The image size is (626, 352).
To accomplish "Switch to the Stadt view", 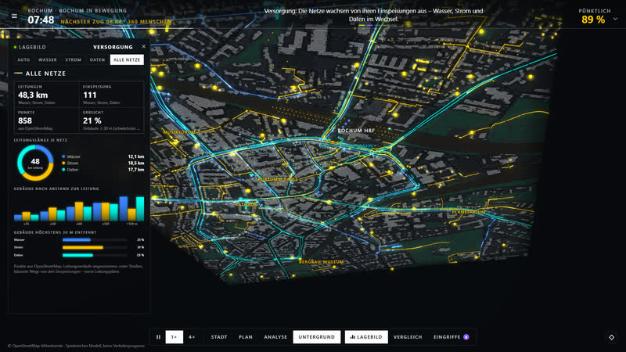I will [219, 337].
